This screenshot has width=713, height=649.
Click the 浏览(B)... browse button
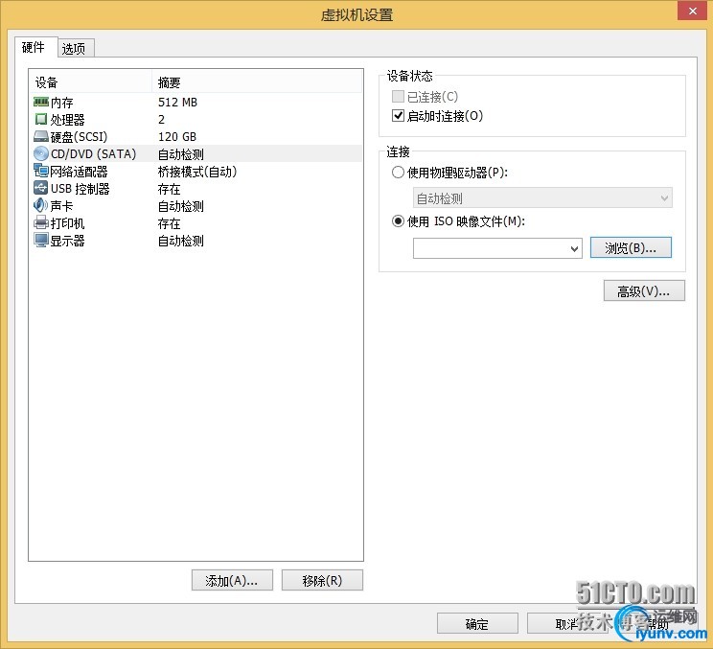631,248
